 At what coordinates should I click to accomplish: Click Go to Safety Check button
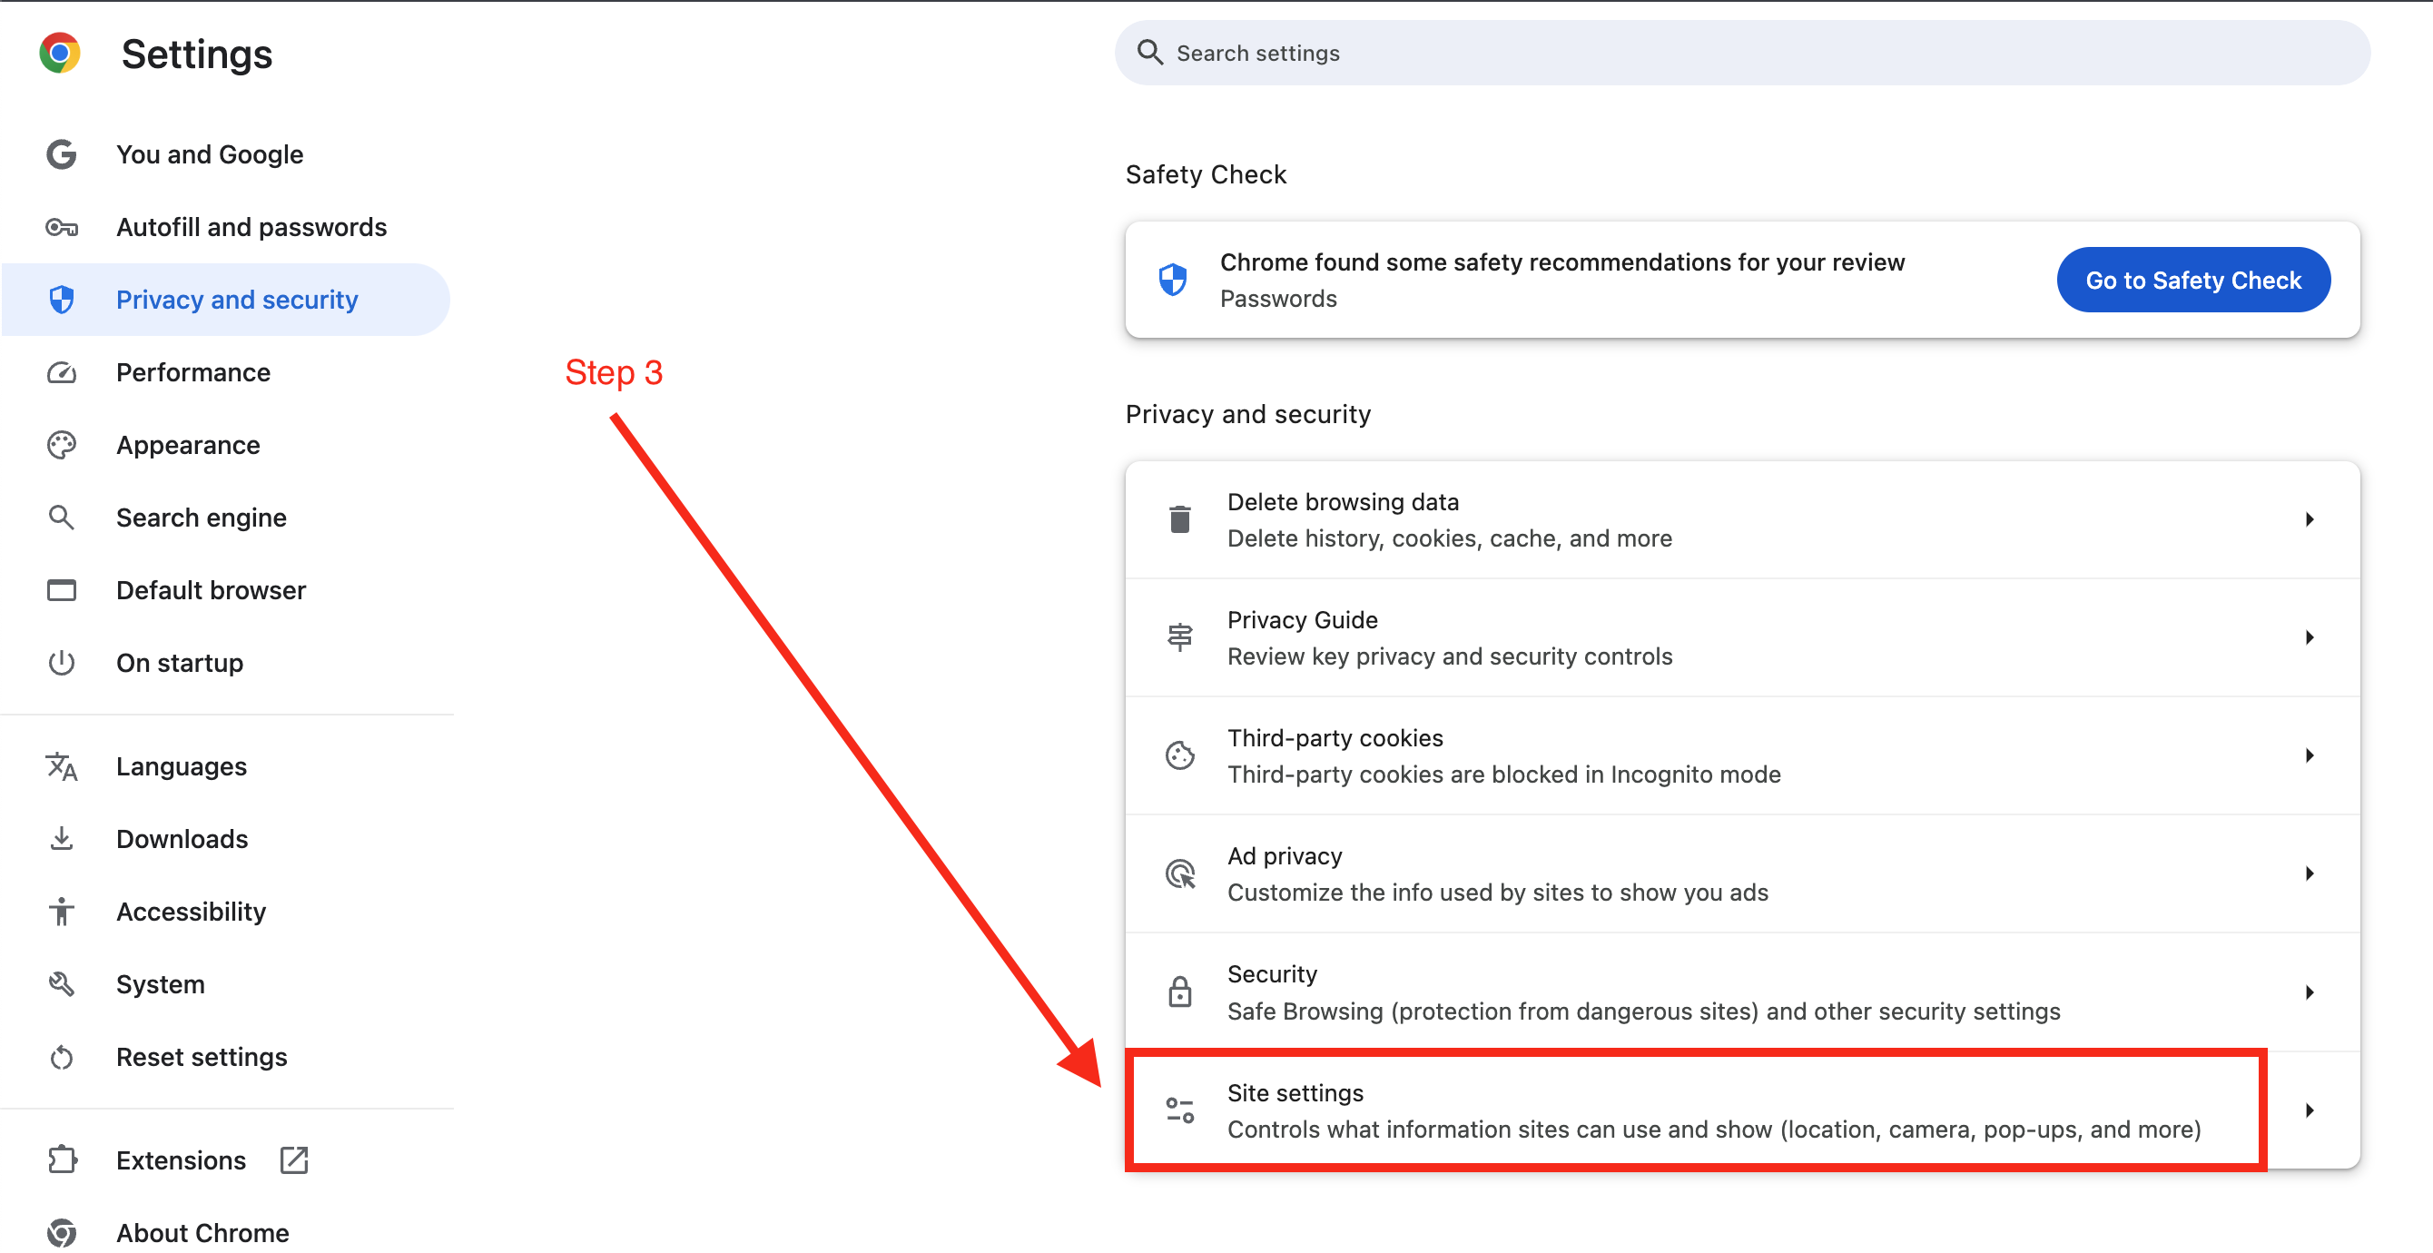coord(2193,280)
